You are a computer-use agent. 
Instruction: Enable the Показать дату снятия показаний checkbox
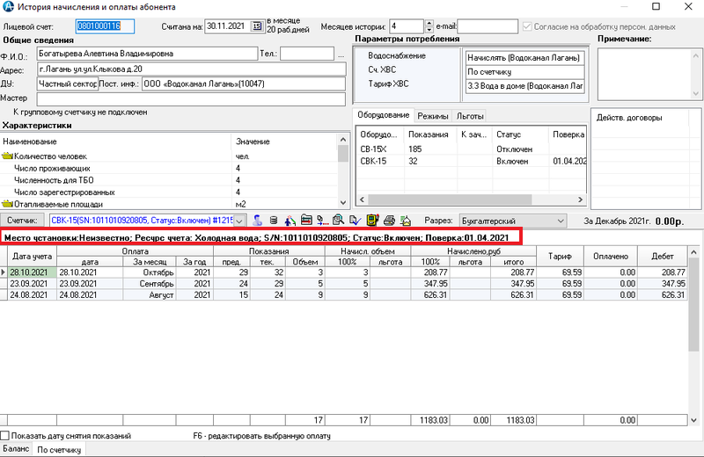click(x=6, y=435)
